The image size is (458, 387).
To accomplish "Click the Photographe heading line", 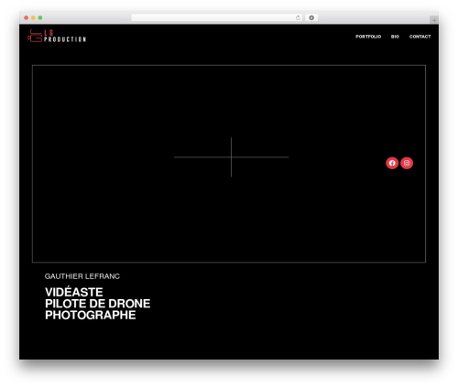I will pyautogui.click(x=91, y=315).
